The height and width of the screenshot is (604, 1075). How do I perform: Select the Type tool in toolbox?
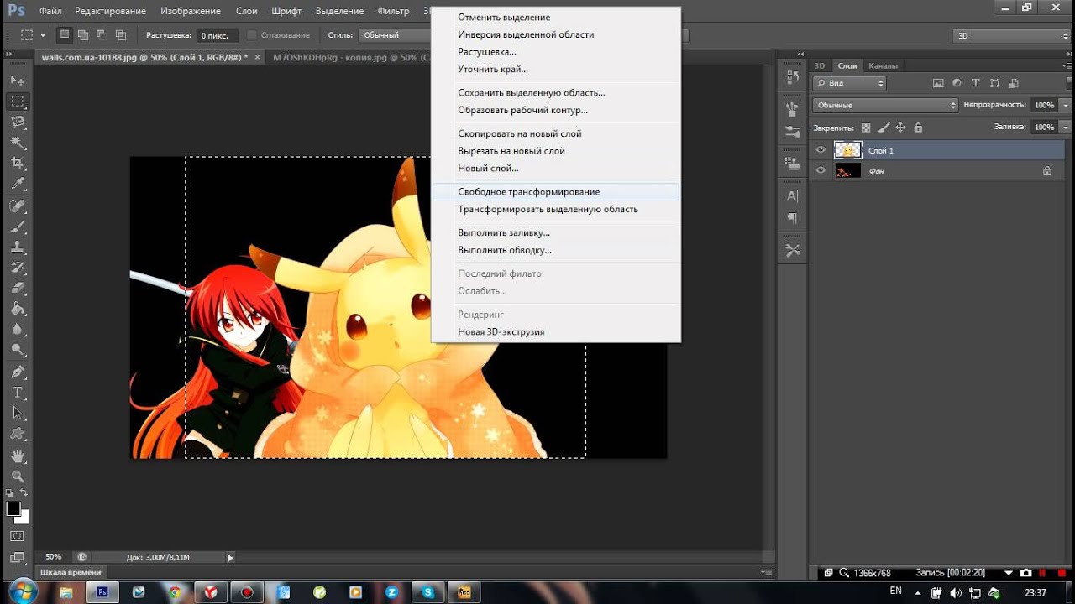(x=17, y=393)
